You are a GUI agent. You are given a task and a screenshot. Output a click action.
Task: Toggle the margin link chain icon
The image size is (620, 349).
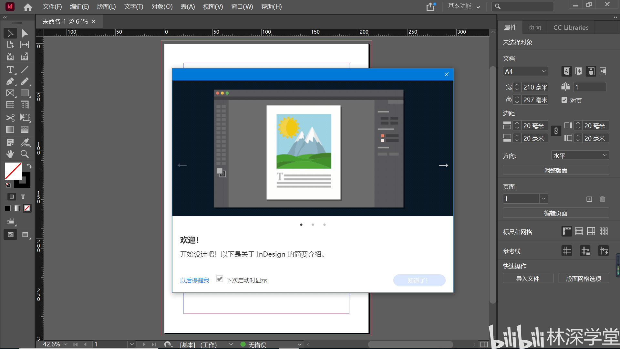pyautogui.click(x=556, y=131)
